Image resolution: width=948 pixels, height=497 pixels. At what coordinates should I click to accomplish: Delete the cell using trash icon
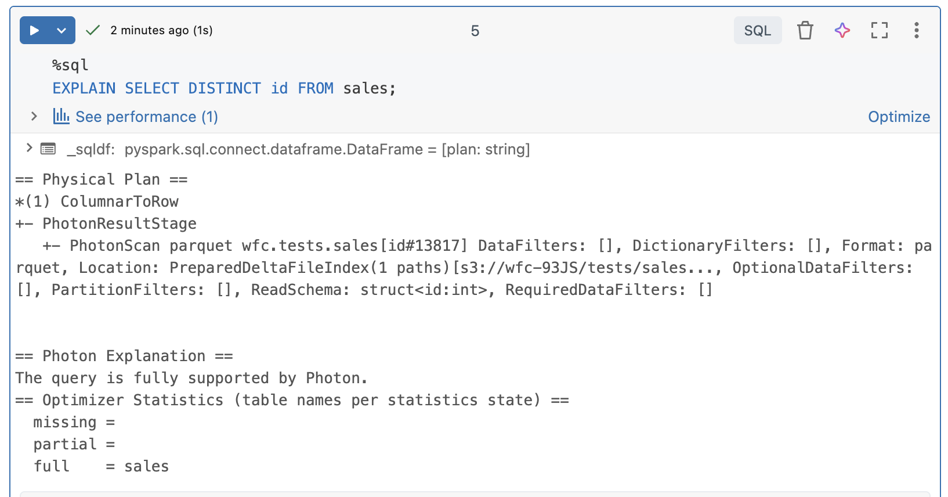click(805, 30)
